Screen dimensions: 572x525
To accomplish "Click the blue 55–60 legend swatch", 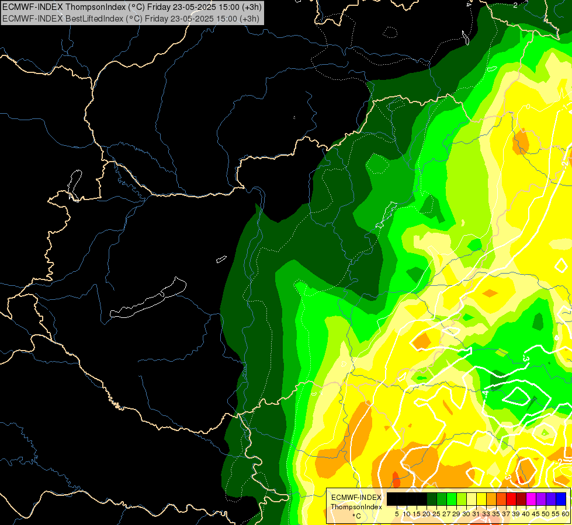I will click(x=561, y=499).
